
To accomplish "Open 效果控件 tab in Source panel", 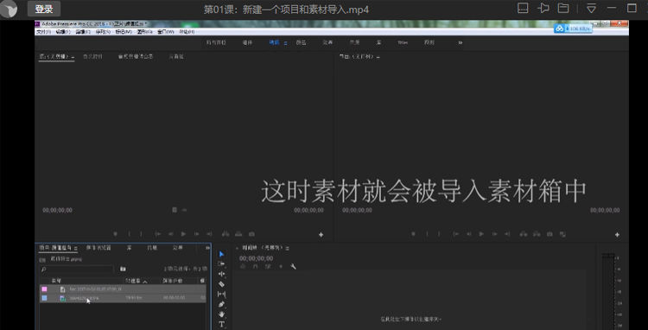I will point(92,56).
